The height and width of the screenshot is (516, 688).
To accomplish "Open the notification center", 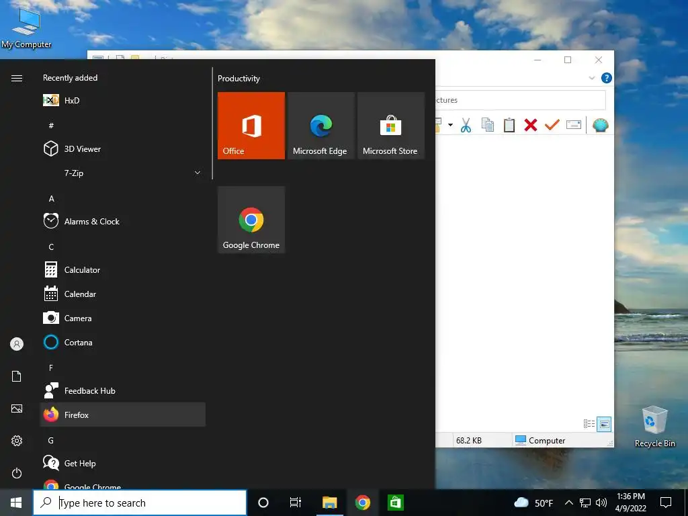I will (x=666, y=503).
